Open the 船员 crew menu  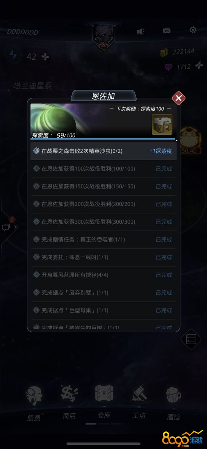[34, 403]
